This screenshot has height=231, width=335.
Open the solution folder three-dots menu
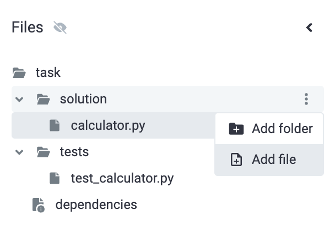[306, 99]
